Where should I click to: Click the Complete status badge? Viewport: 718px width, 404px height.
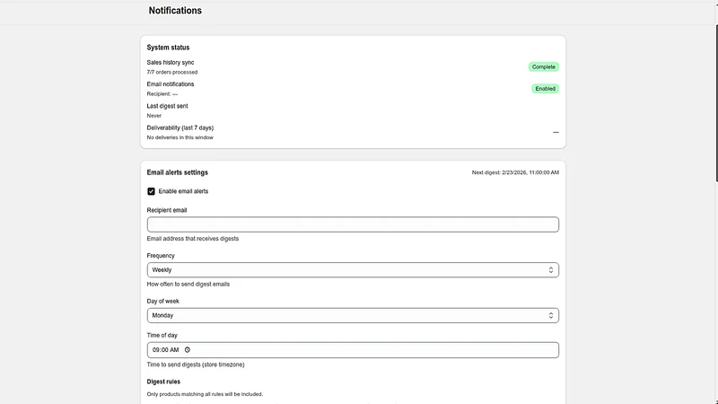click(544, 66)
